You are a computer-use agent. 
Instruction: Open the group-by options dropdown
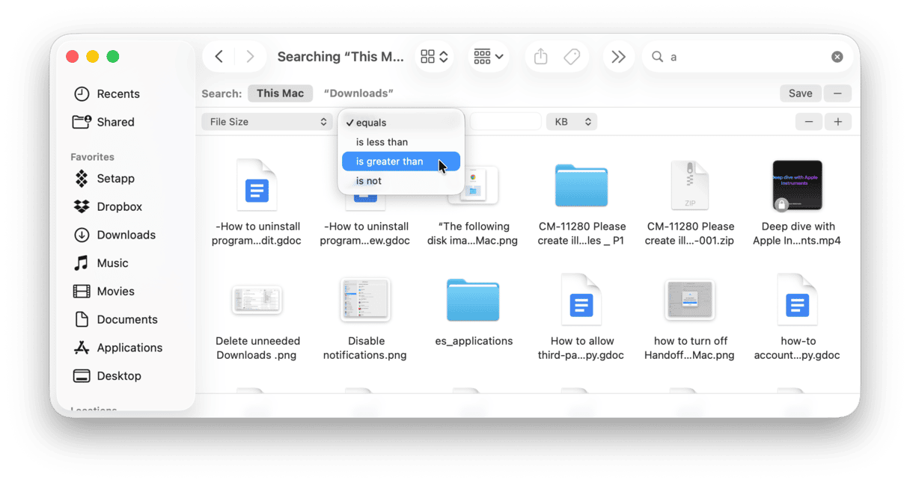click(x=489, y=57)
